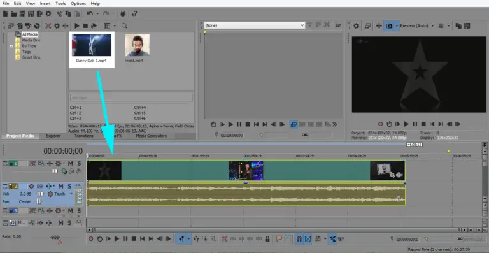Open the Insert menu
Viewport: 489px width, 253px height.
(x=45, y=3)
